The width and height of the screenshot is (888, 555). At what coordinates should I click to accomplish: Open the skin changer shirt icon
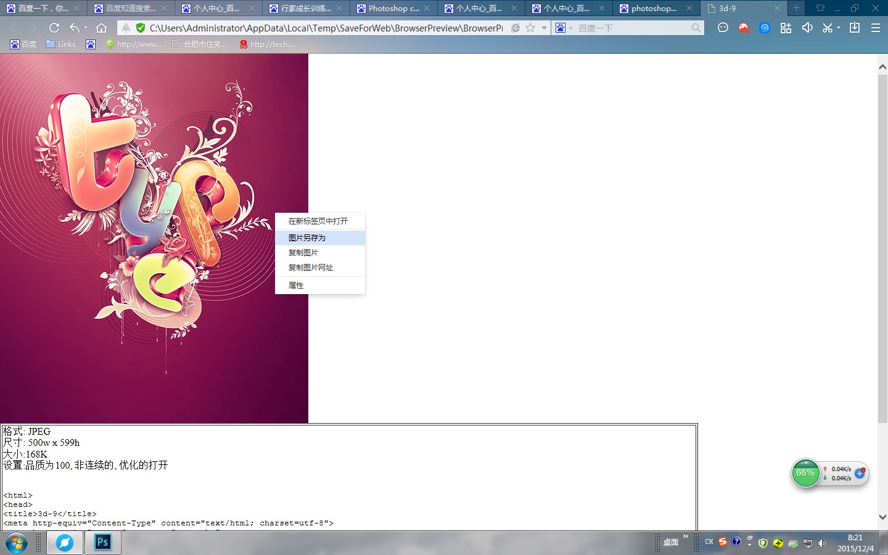coord(820,8)
